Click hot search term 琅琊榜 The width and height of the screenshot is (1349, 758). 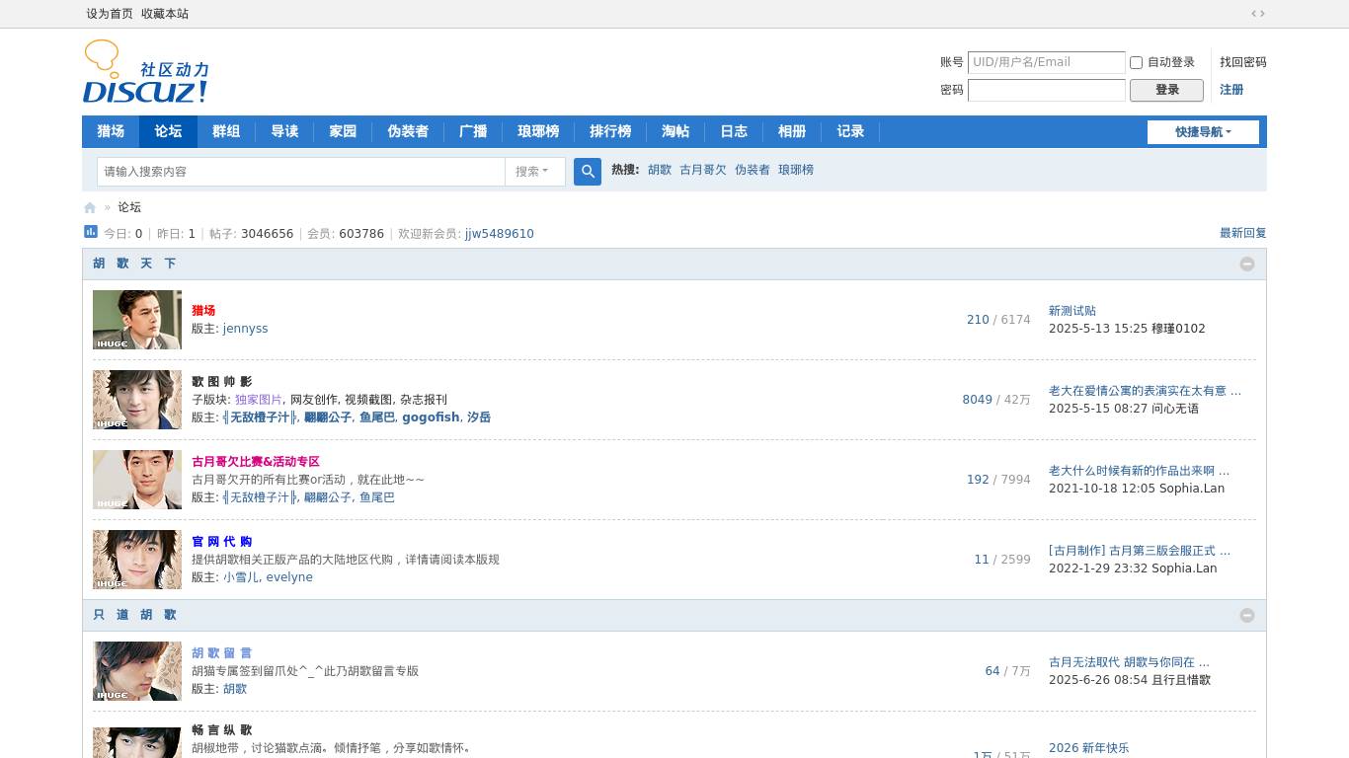point(796,170)
